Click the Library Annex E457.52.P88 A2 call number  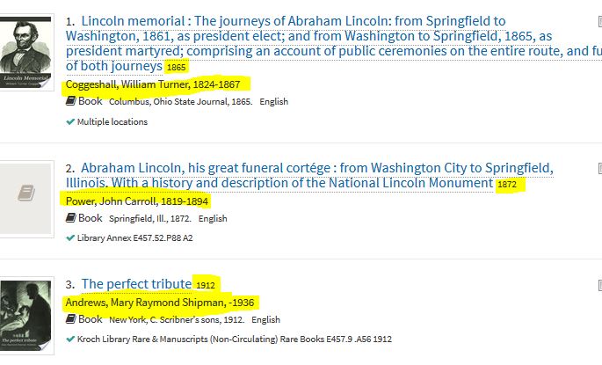coord(135,237)
